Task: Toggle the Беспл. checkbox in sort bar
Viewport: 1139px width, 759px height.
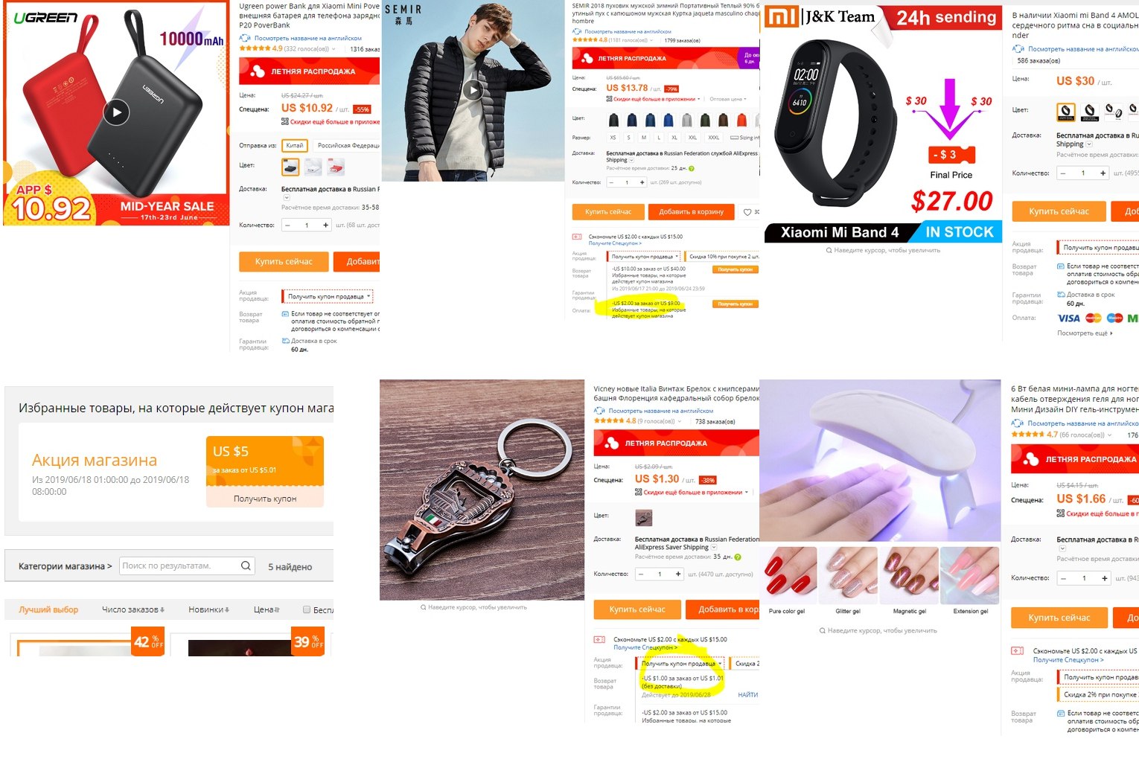Action: point(306,609)
